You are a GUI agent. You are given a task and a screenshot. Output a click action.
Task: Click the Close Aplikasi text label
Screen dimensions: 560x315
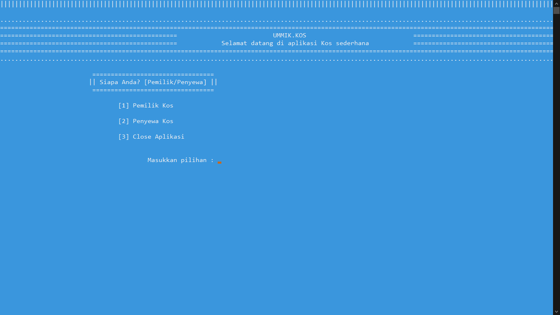[x=158, y=137]
